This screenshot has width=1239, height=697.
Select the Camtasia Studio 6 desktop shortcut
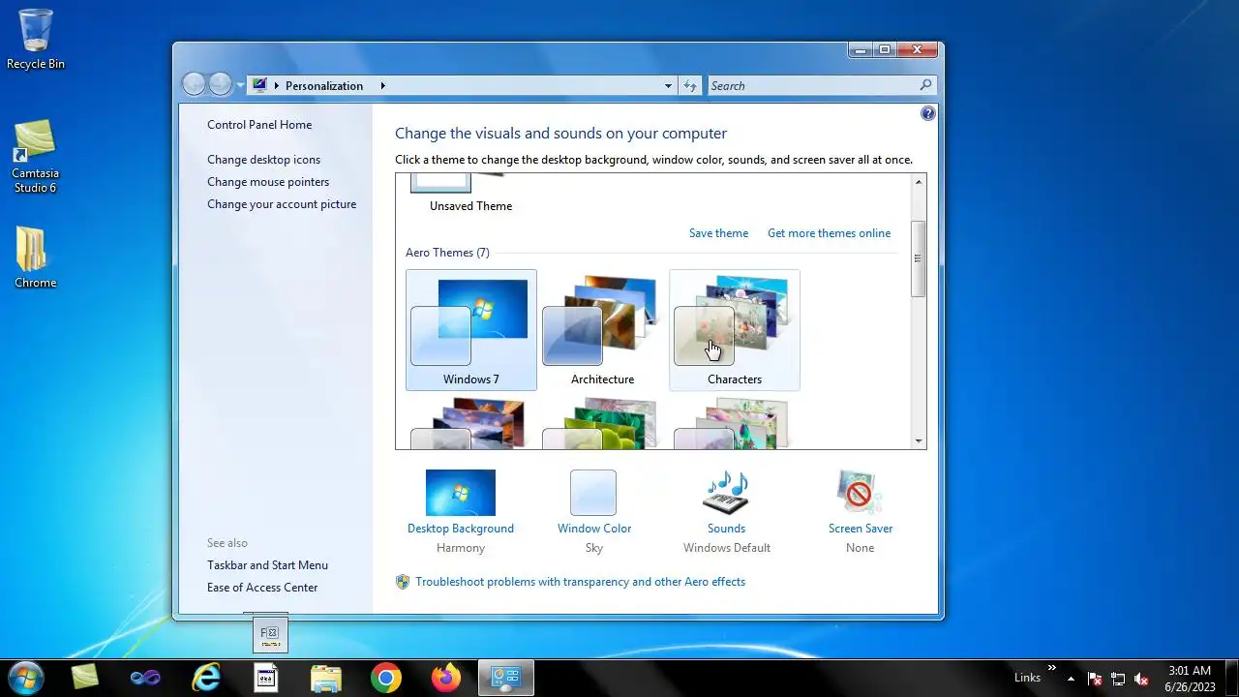[35, 155]
